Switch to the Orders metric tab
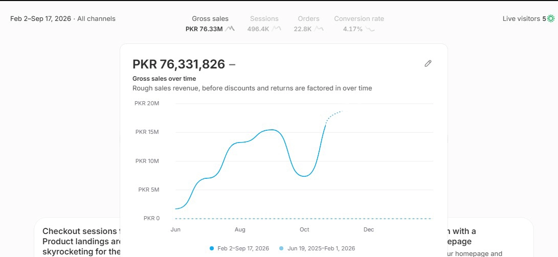 (308, 24)
